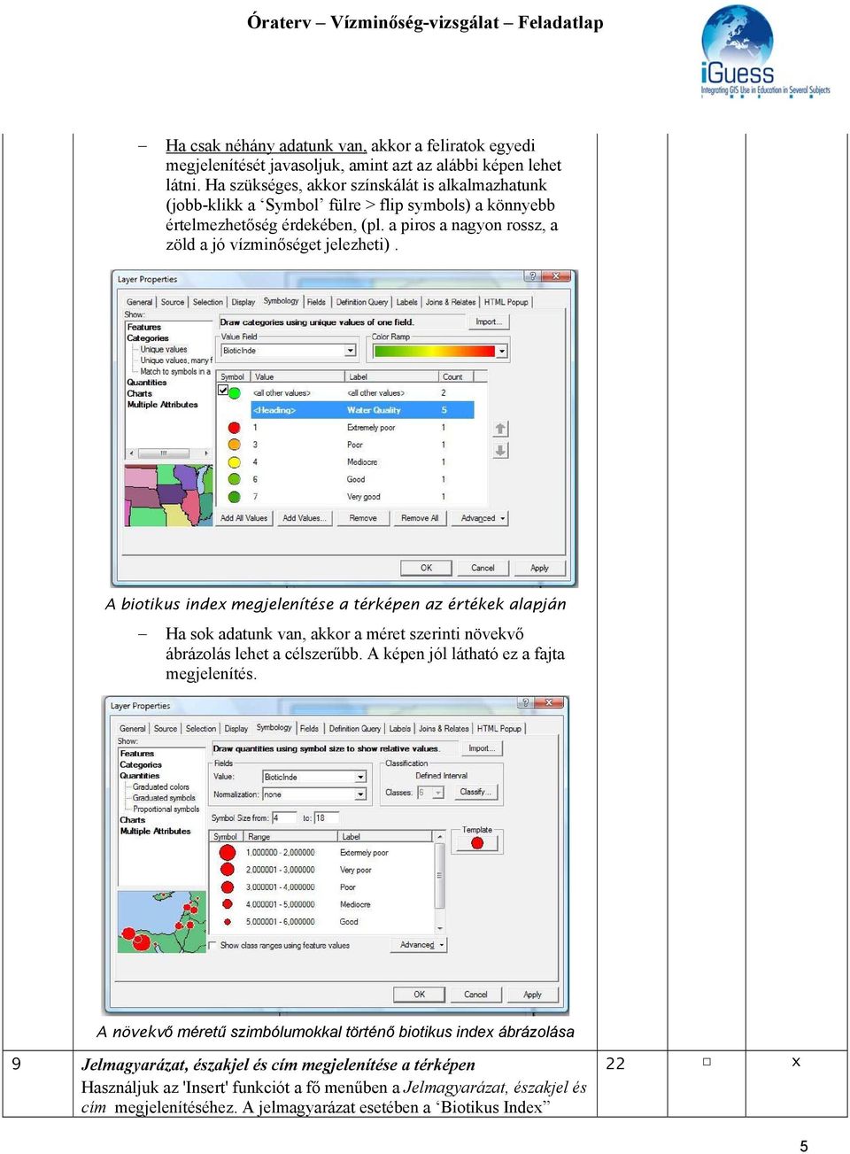Click the Classify... button
The image size is (850, 1154).
pos(476,792)
